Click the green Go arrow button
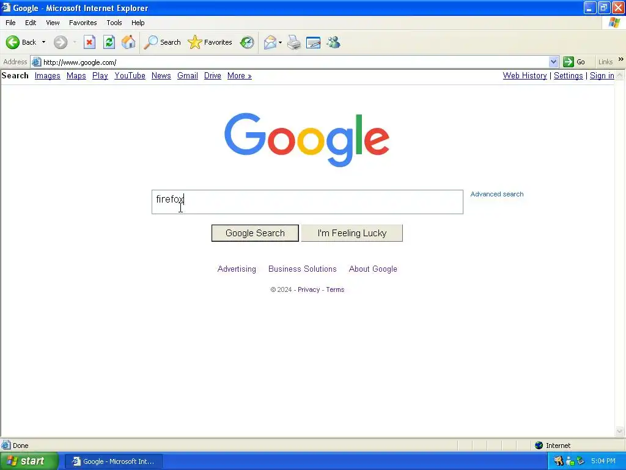Viewport: 626px width, 470px height. pos(574,62)
